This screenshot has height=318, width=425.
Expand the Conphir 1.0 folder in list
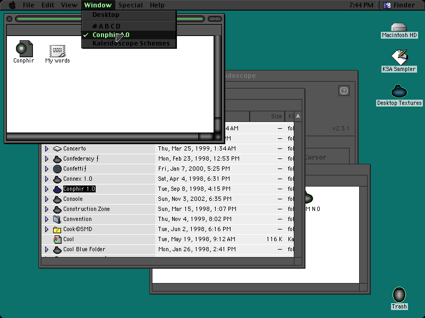pos(47,189)
